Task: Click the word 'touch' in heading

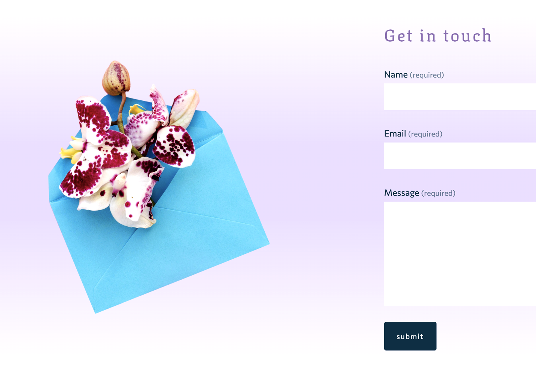Action: 468,36
